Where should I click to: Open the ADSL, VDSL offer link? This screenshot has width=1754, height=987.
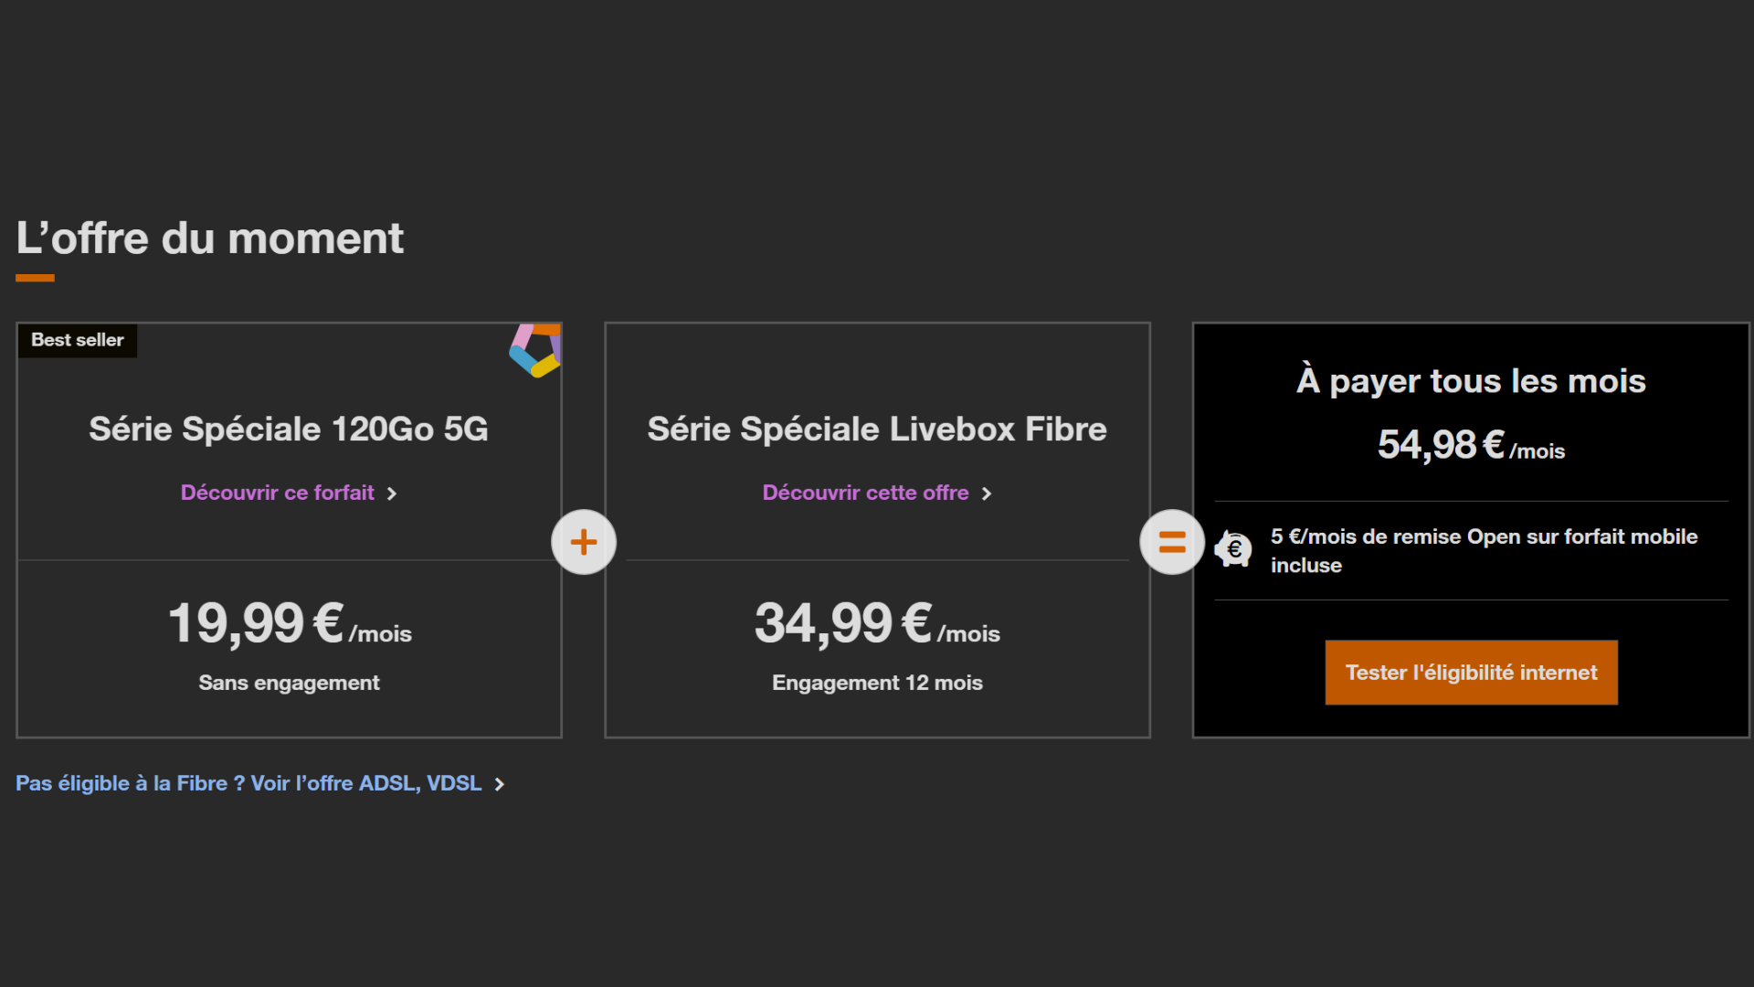coord(248,783)
